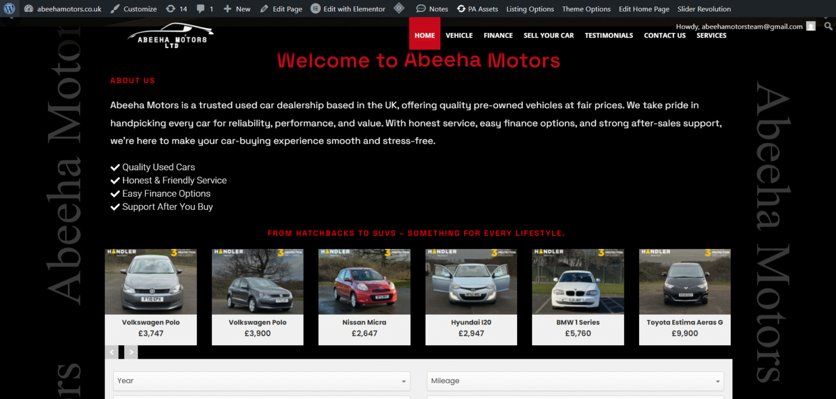
Task: Click the ABOUT US heading
Action: click(x=133, y=80)
